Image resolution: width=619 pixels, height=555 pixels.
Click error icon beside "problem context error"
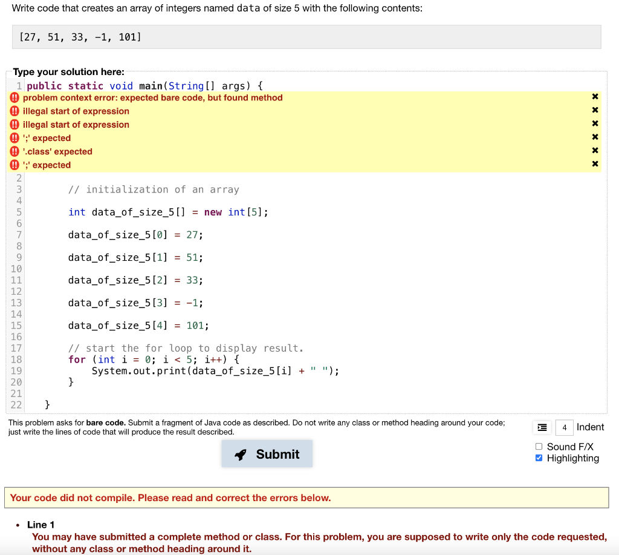coord(15,97)
